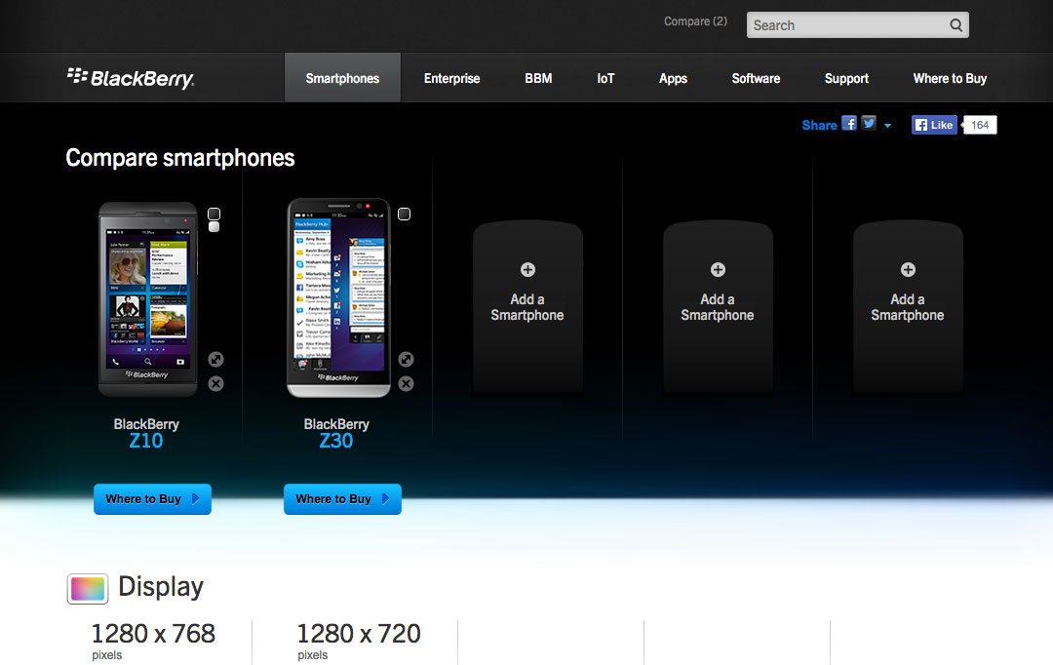Click the Display section heading
This screenshot has width=1053, height=665.
pos(161,586)
